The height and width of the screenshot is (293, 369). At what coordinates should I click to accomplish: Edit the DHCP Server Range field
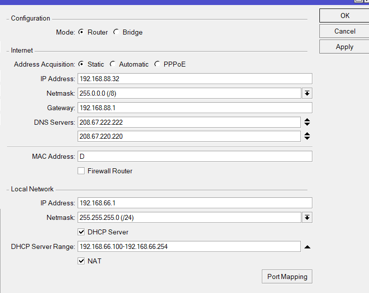point(189,246)
